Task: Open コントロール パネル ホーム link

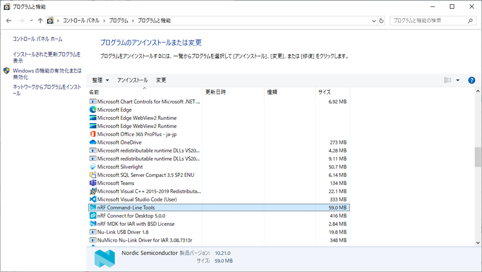Action: tap(38, 39)
